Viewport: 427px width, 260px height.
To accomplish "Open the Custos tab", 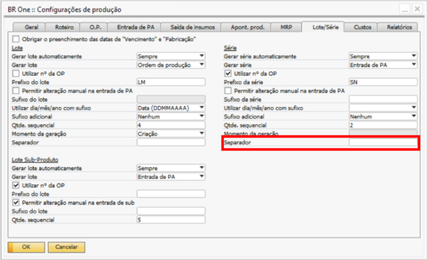I will (362, 27).
